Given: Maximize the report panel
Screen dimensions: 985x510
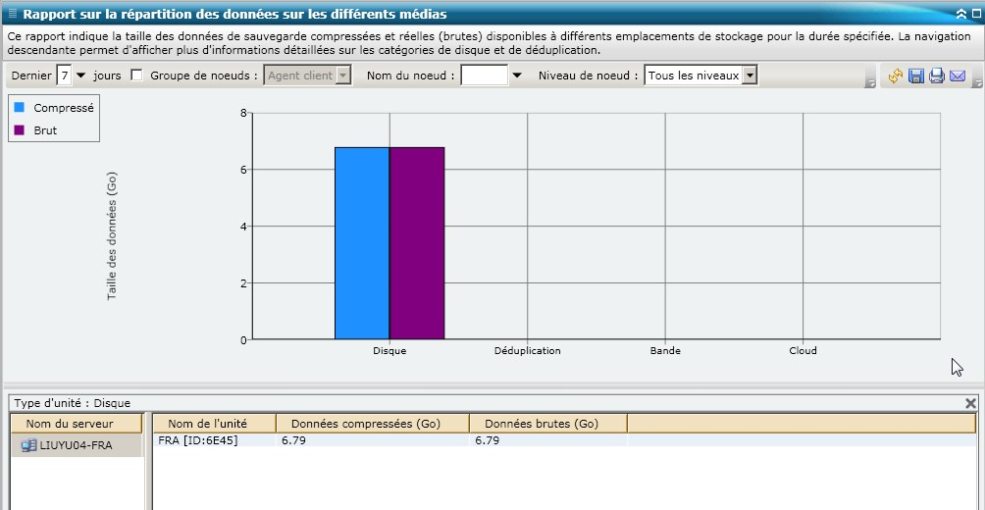Looking at the screenshot, I should (x=977, y=13).
